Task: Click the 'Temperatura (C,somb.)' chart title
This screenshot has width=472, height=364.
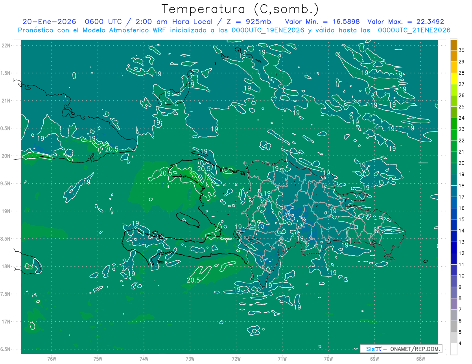Action: 240,9
